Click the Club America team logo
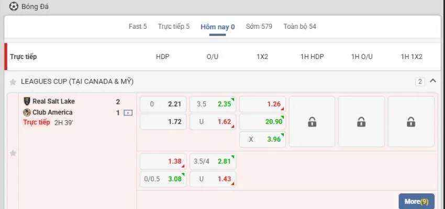 pos(27,112)
